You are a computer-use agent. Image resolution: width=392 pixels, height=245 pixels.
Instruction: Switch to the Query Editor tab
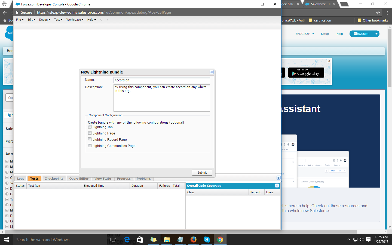(79, 179)
